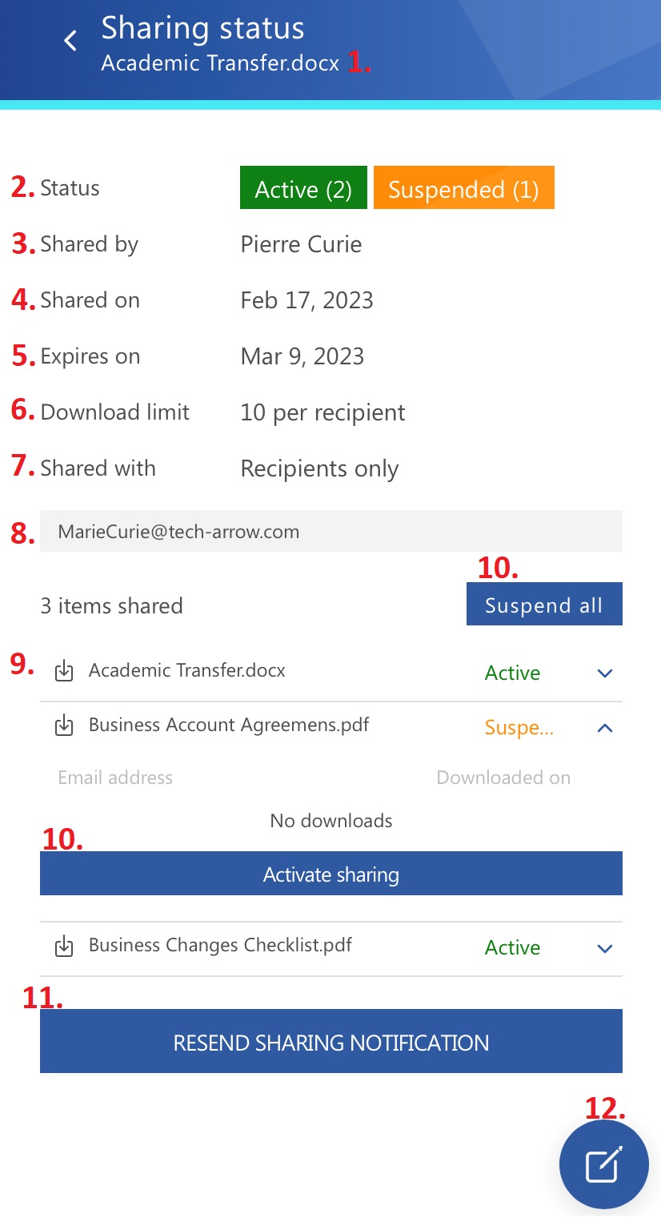Image resolution: width=661 pixels, height=1226 pixels.
Task: Expand the Business Changes Checklist.pdf chevron
Action: pyautogui.click(x=605, y=948)
